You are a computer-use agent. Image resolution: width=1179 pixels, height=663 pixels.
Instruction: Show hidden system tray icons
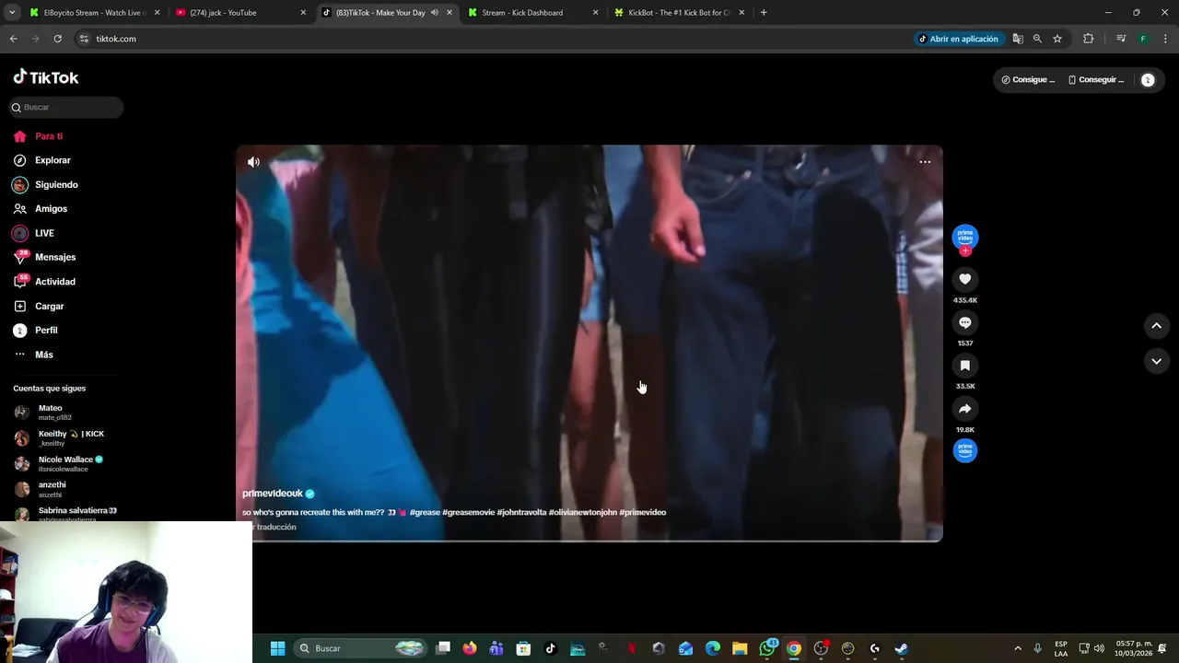pos(1018,648)
